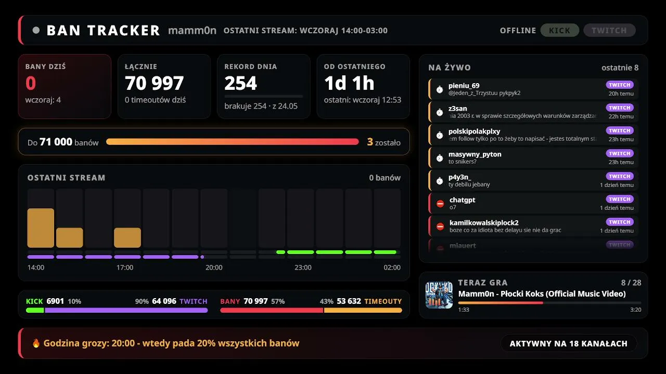Viewport: 666px width, 374px height.
Task: Click the TWITCH badge on chatgpt row
Action: [620, 199]
